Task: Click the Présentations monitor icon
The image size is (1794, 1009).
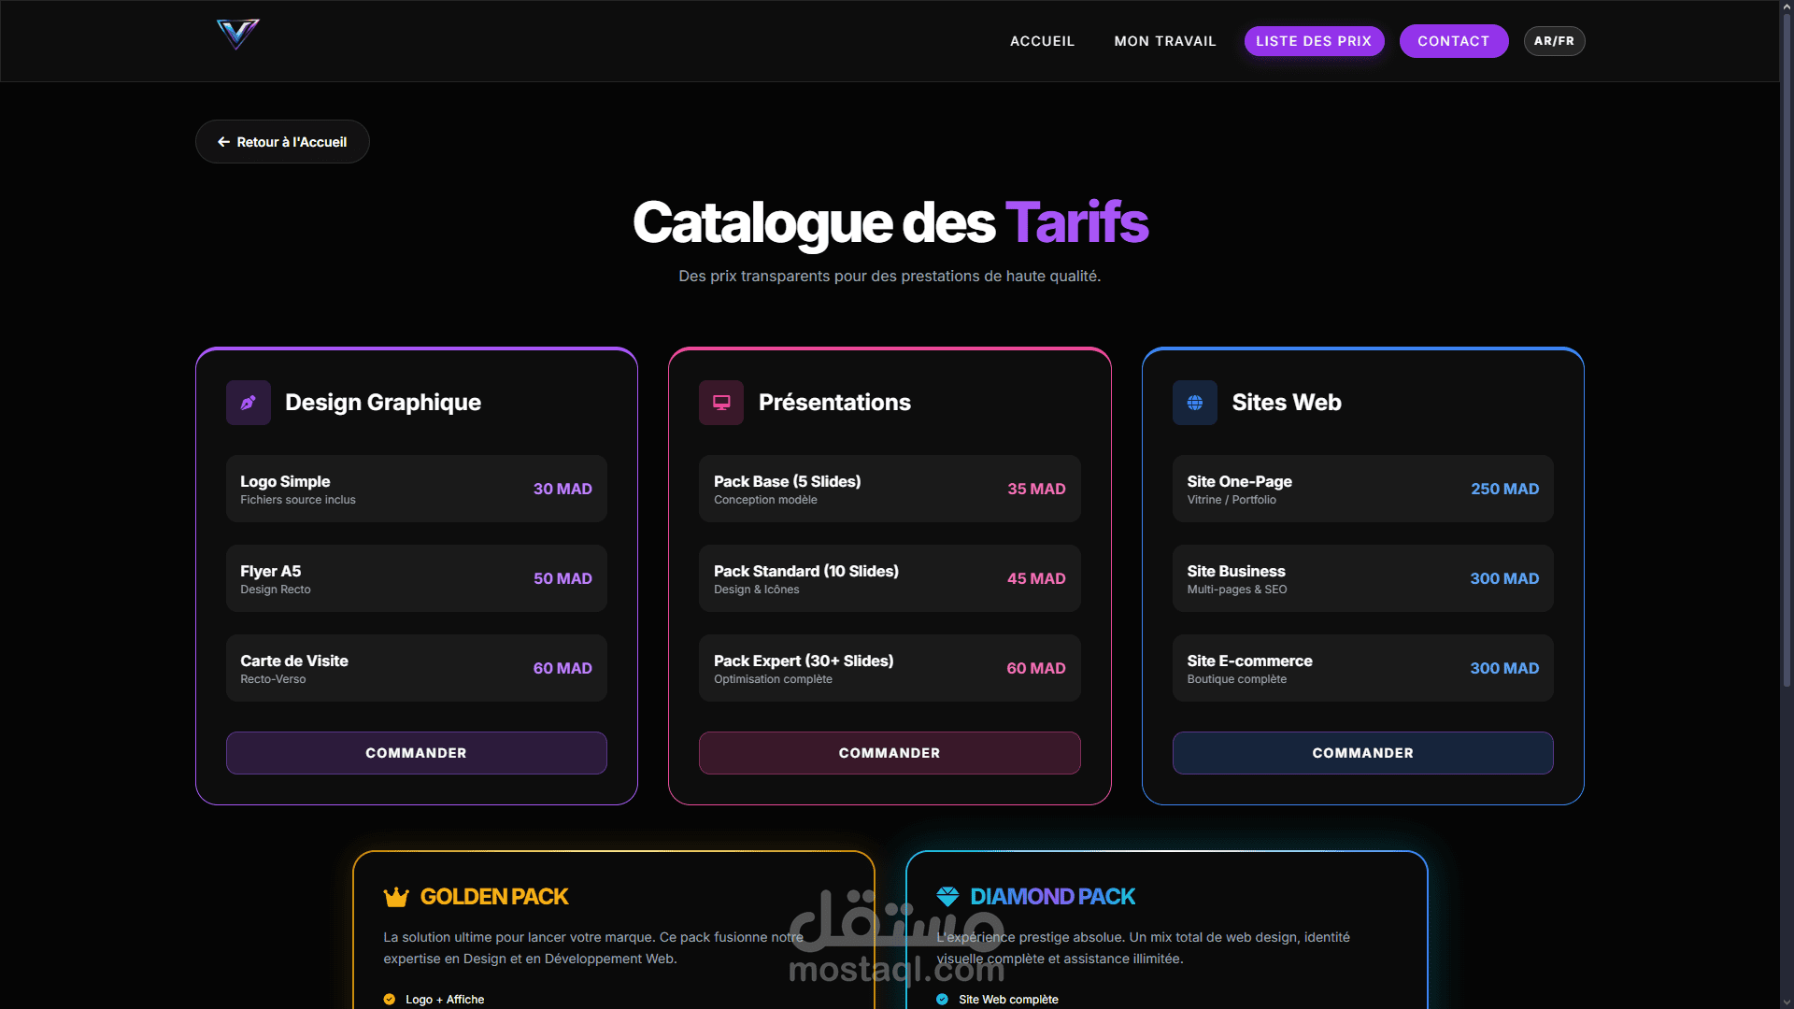Action: pyautogui.click(x=721, y=403)
